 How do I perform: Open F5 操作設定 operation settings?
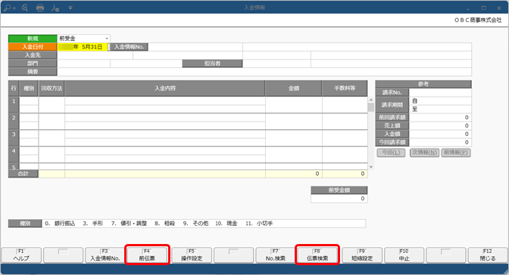(x=192, y=255)
